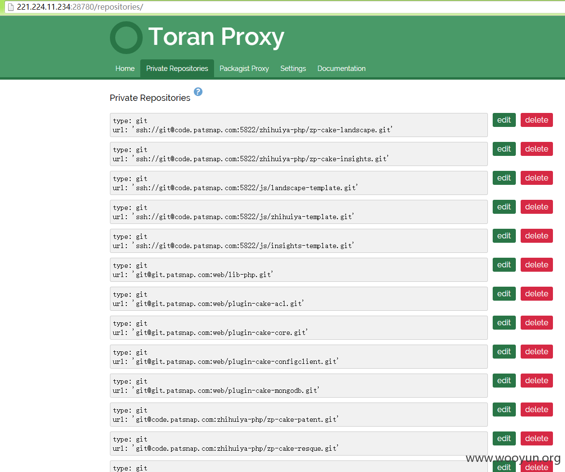The height and width of the screenshot is (472, 565).
Task: Edit the zp-cake-insights.git repository
Action: click(504, 149)
